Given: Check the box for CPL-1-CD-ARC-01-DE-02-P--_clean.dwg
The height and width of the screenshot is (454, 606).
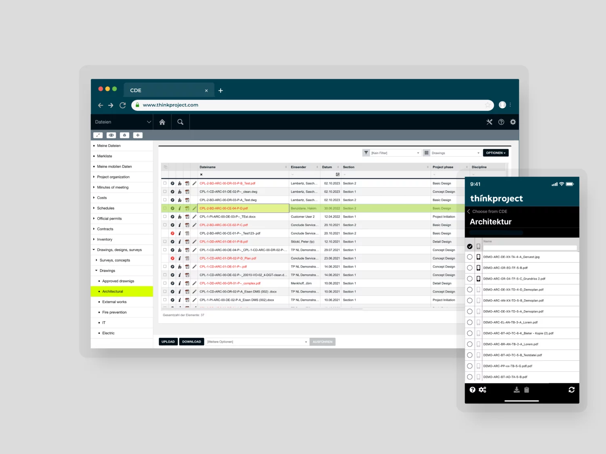Looking at the screenshot, I should [165, 192].
